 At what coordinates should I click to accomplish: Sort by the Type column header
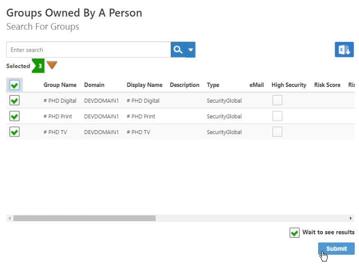tap(213, 85)
